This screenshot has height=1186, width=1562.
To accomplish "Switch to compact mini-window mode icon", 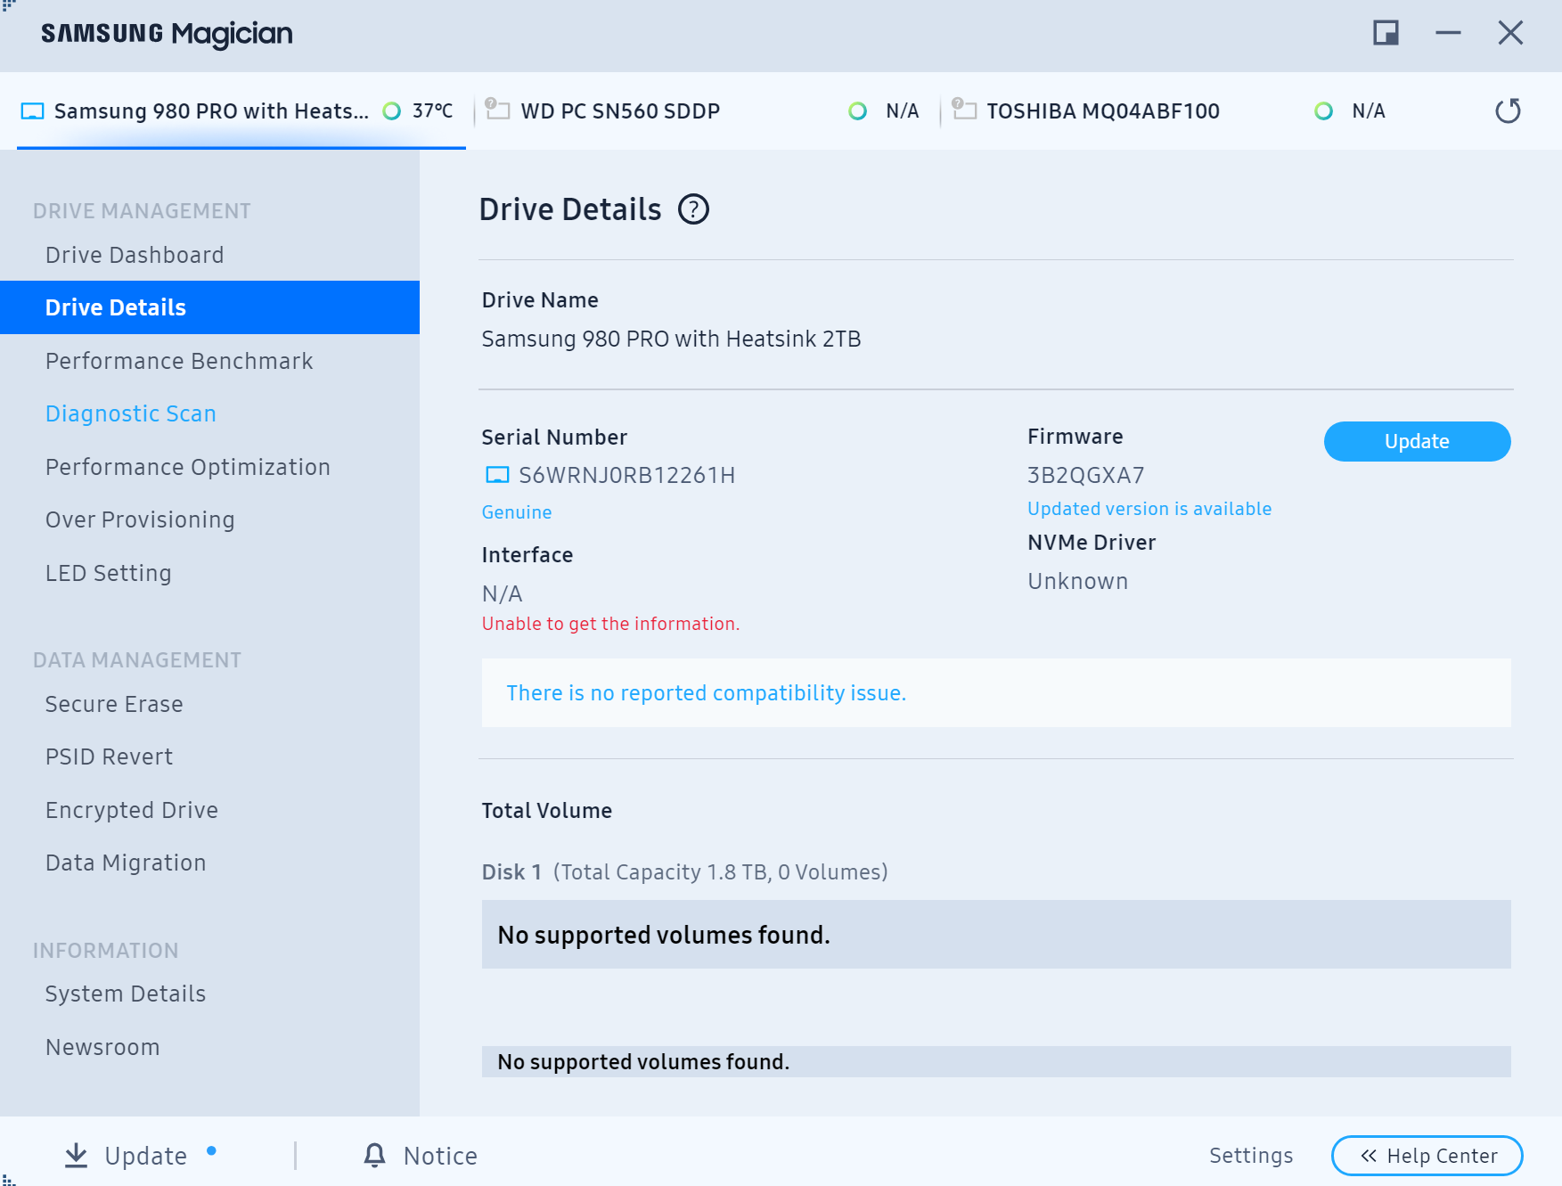I will (x=1386, y=33).
